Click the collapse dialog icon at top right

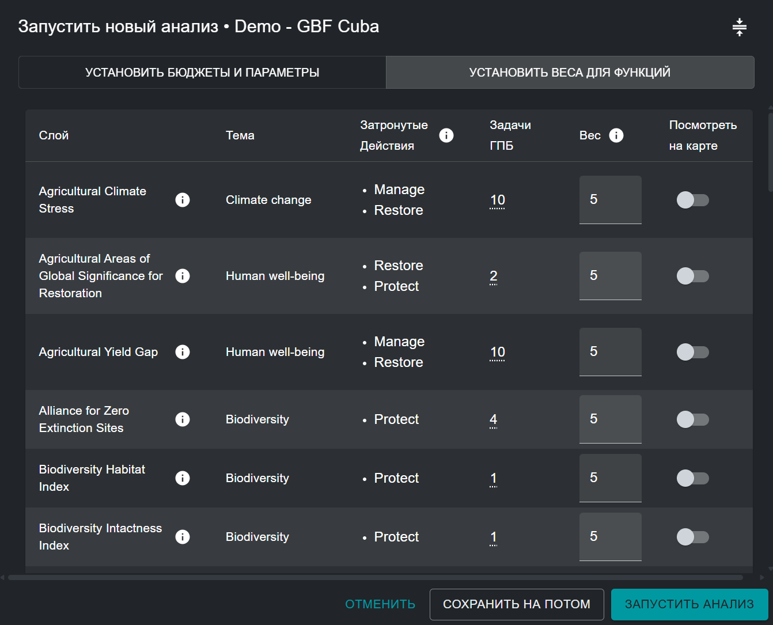click(740, 27)
